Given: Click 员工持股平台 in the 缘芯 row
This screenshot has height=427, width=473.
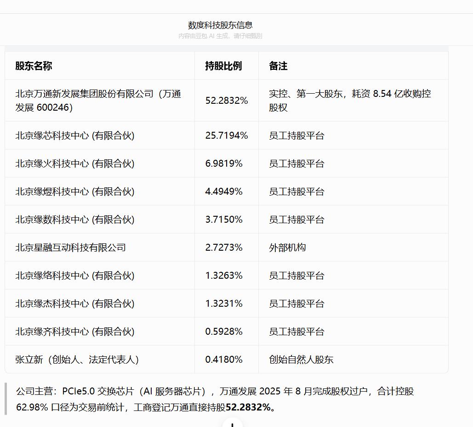Looking at the screenshot, I should coord(296,135).
